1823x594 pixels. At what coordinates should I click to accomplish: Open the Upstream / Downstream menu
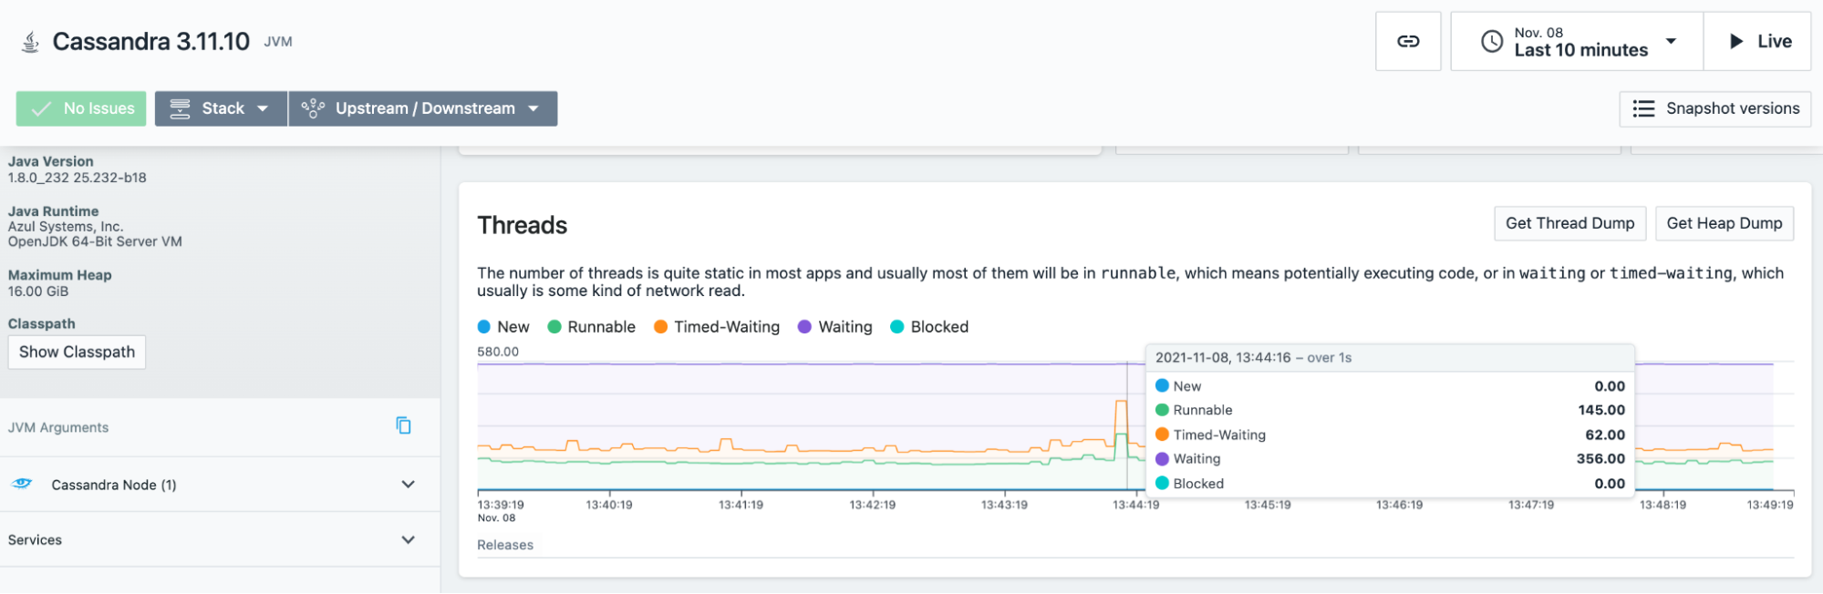coord(423,108)
